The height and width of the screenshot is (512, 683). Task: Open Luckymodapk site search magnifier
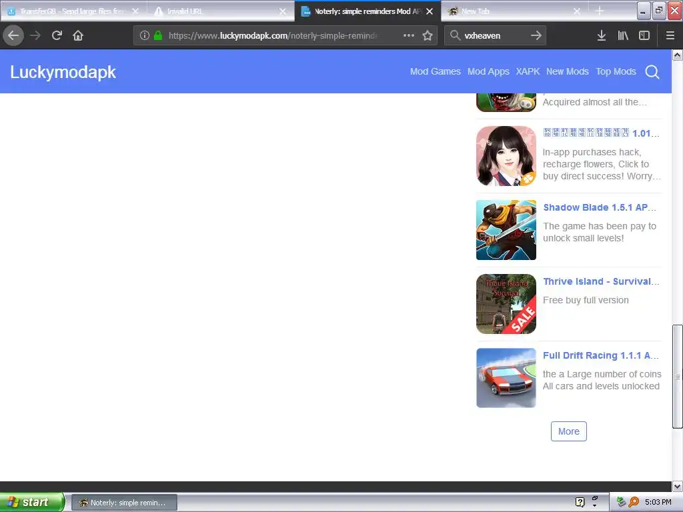coord(652,72)
